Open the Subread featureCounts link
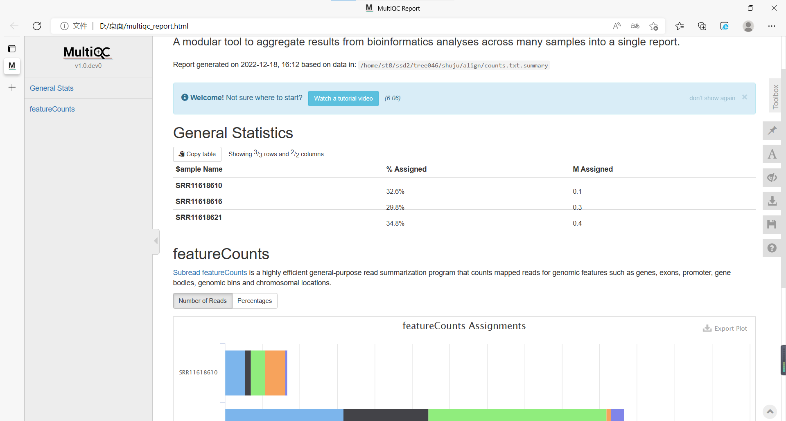 [210, 273]
